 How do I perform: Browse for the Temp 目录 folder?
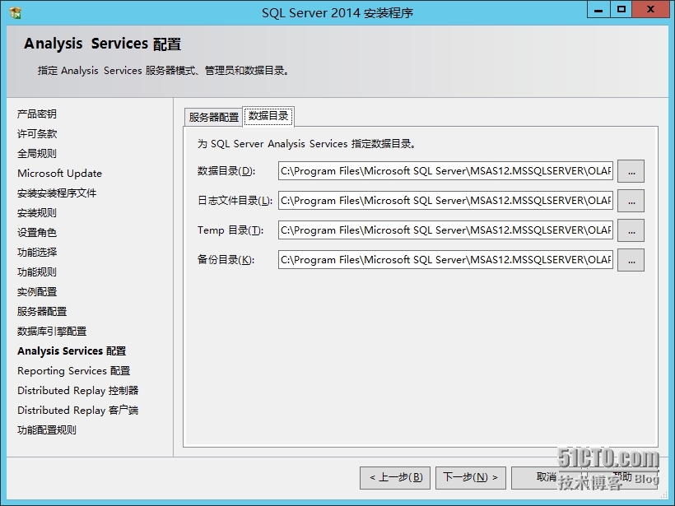point(631,230)
